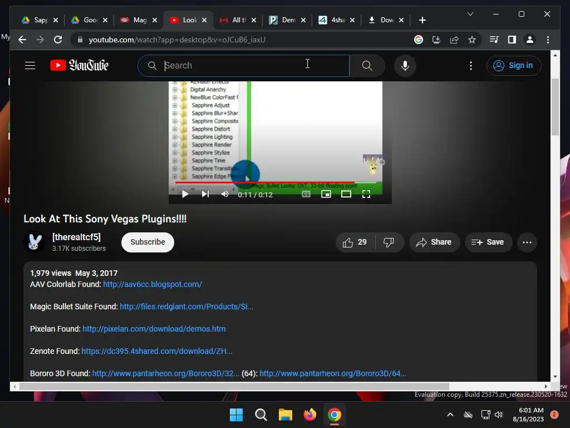This screenshot has width=570, height=428.
Task: Open the Windows Start menu
Action: 236,415
